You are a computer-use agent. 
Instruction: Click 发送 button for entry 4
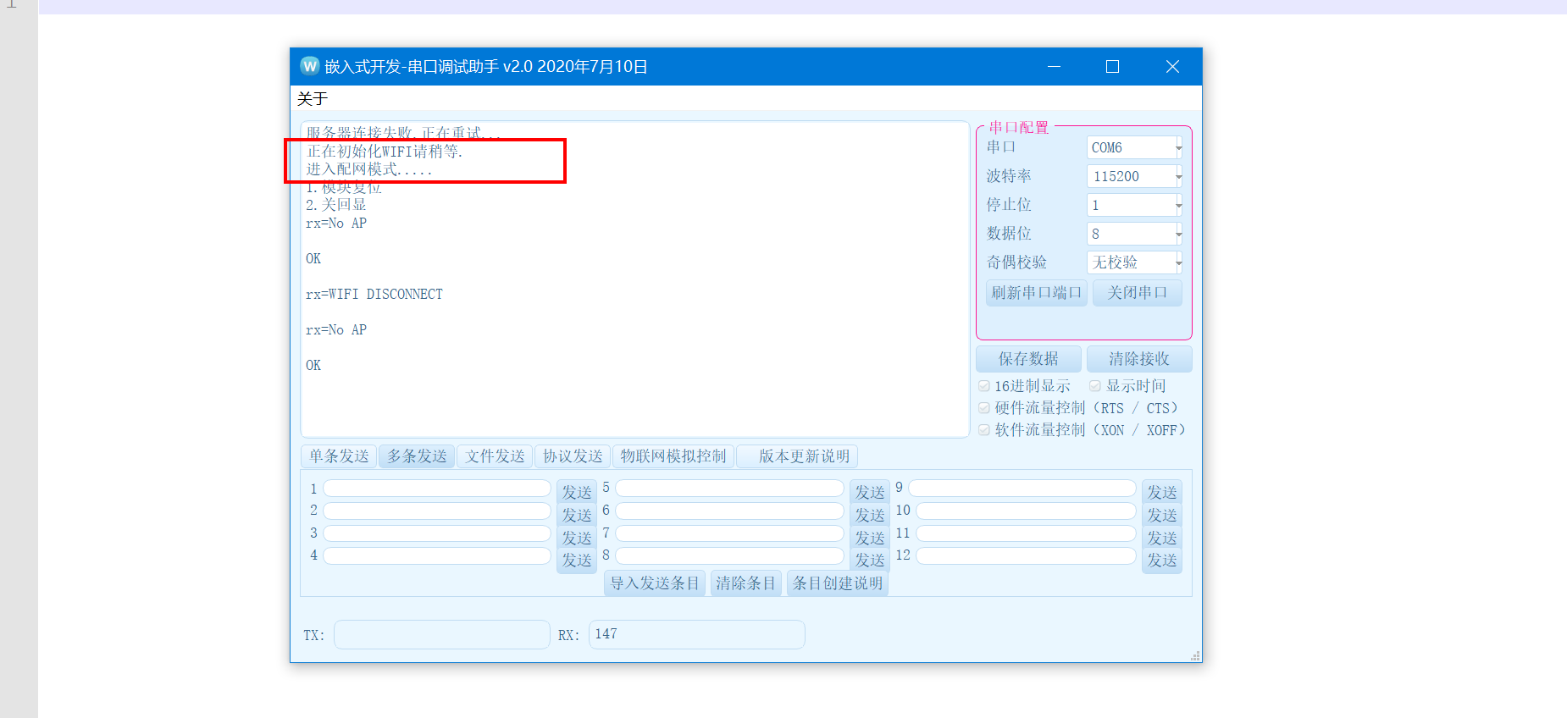577,561
